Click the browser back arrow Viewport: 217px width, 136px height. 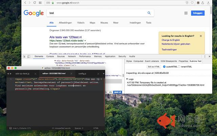pos(25,3)
